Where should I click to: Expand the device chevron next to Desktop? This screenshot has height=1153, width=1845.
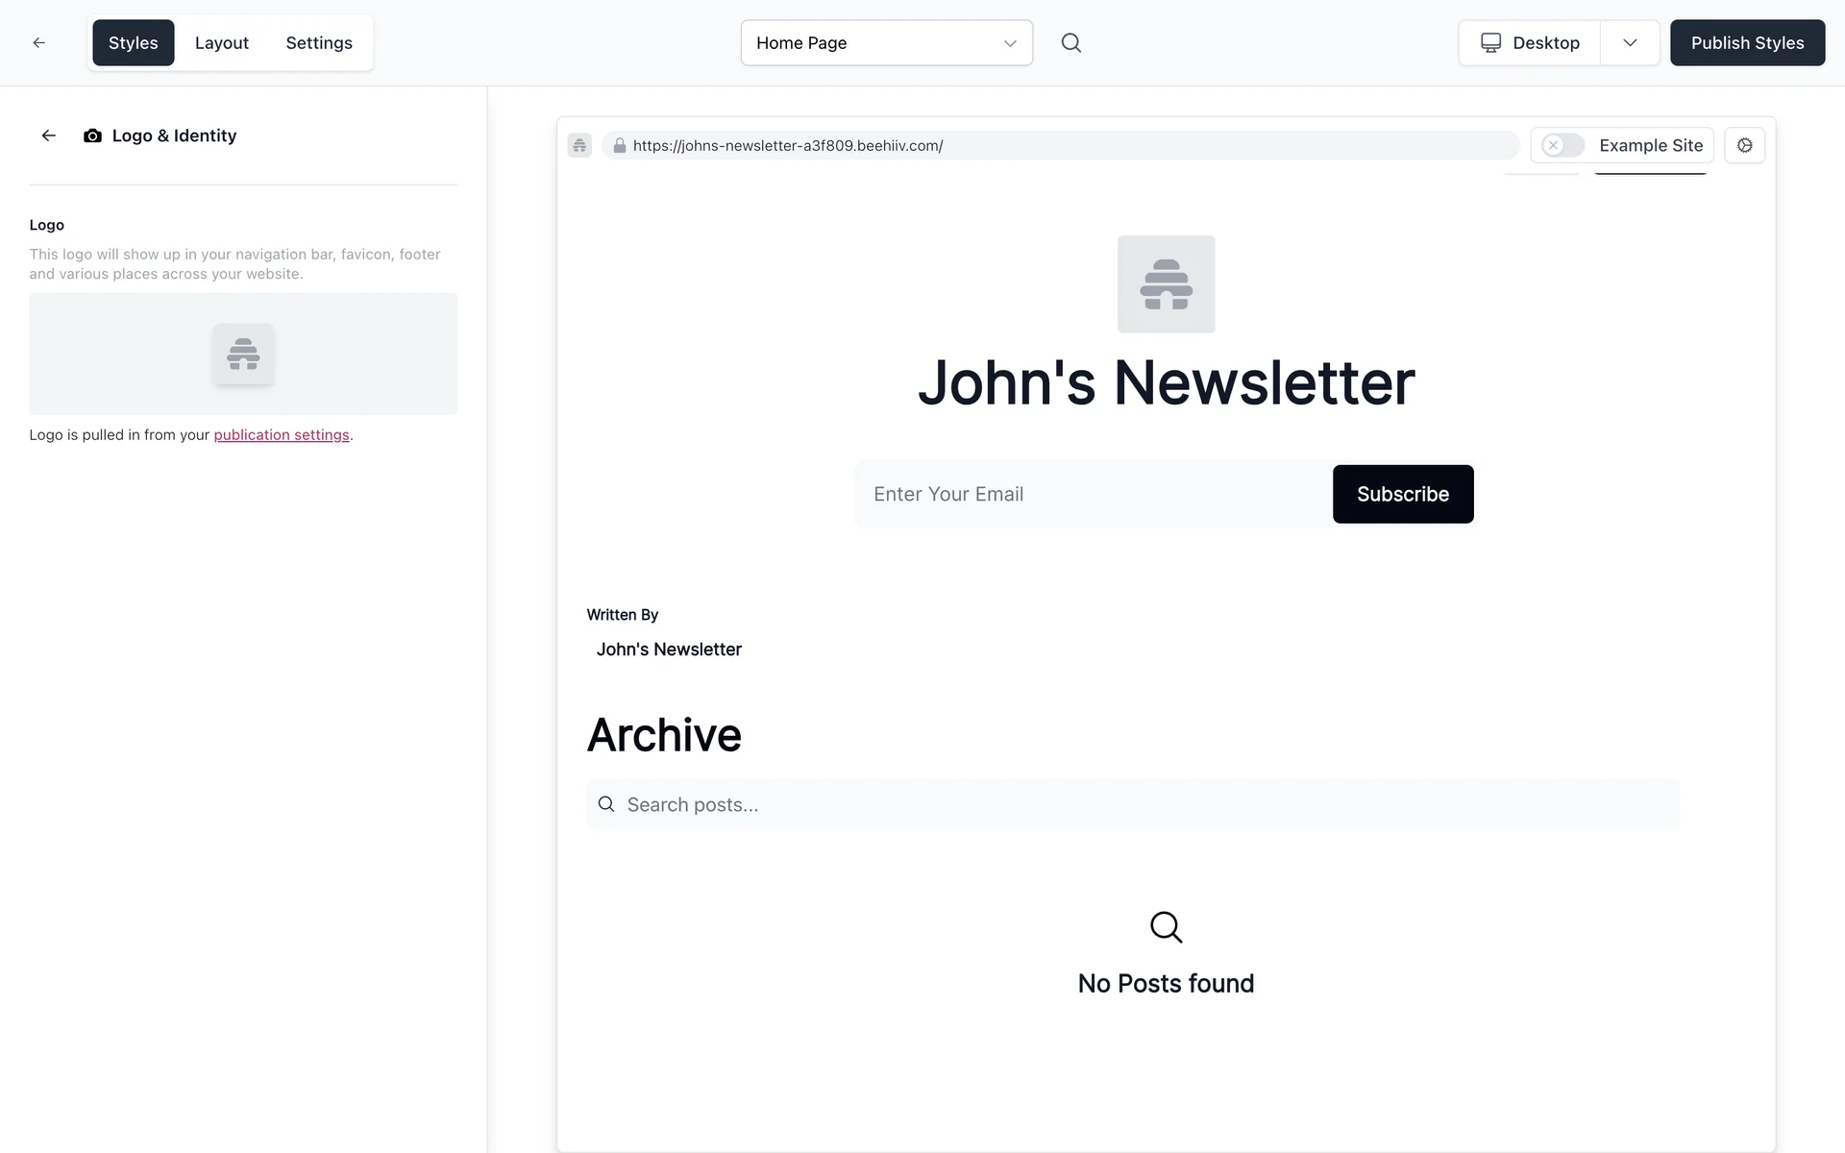[x=1630, y=42]
